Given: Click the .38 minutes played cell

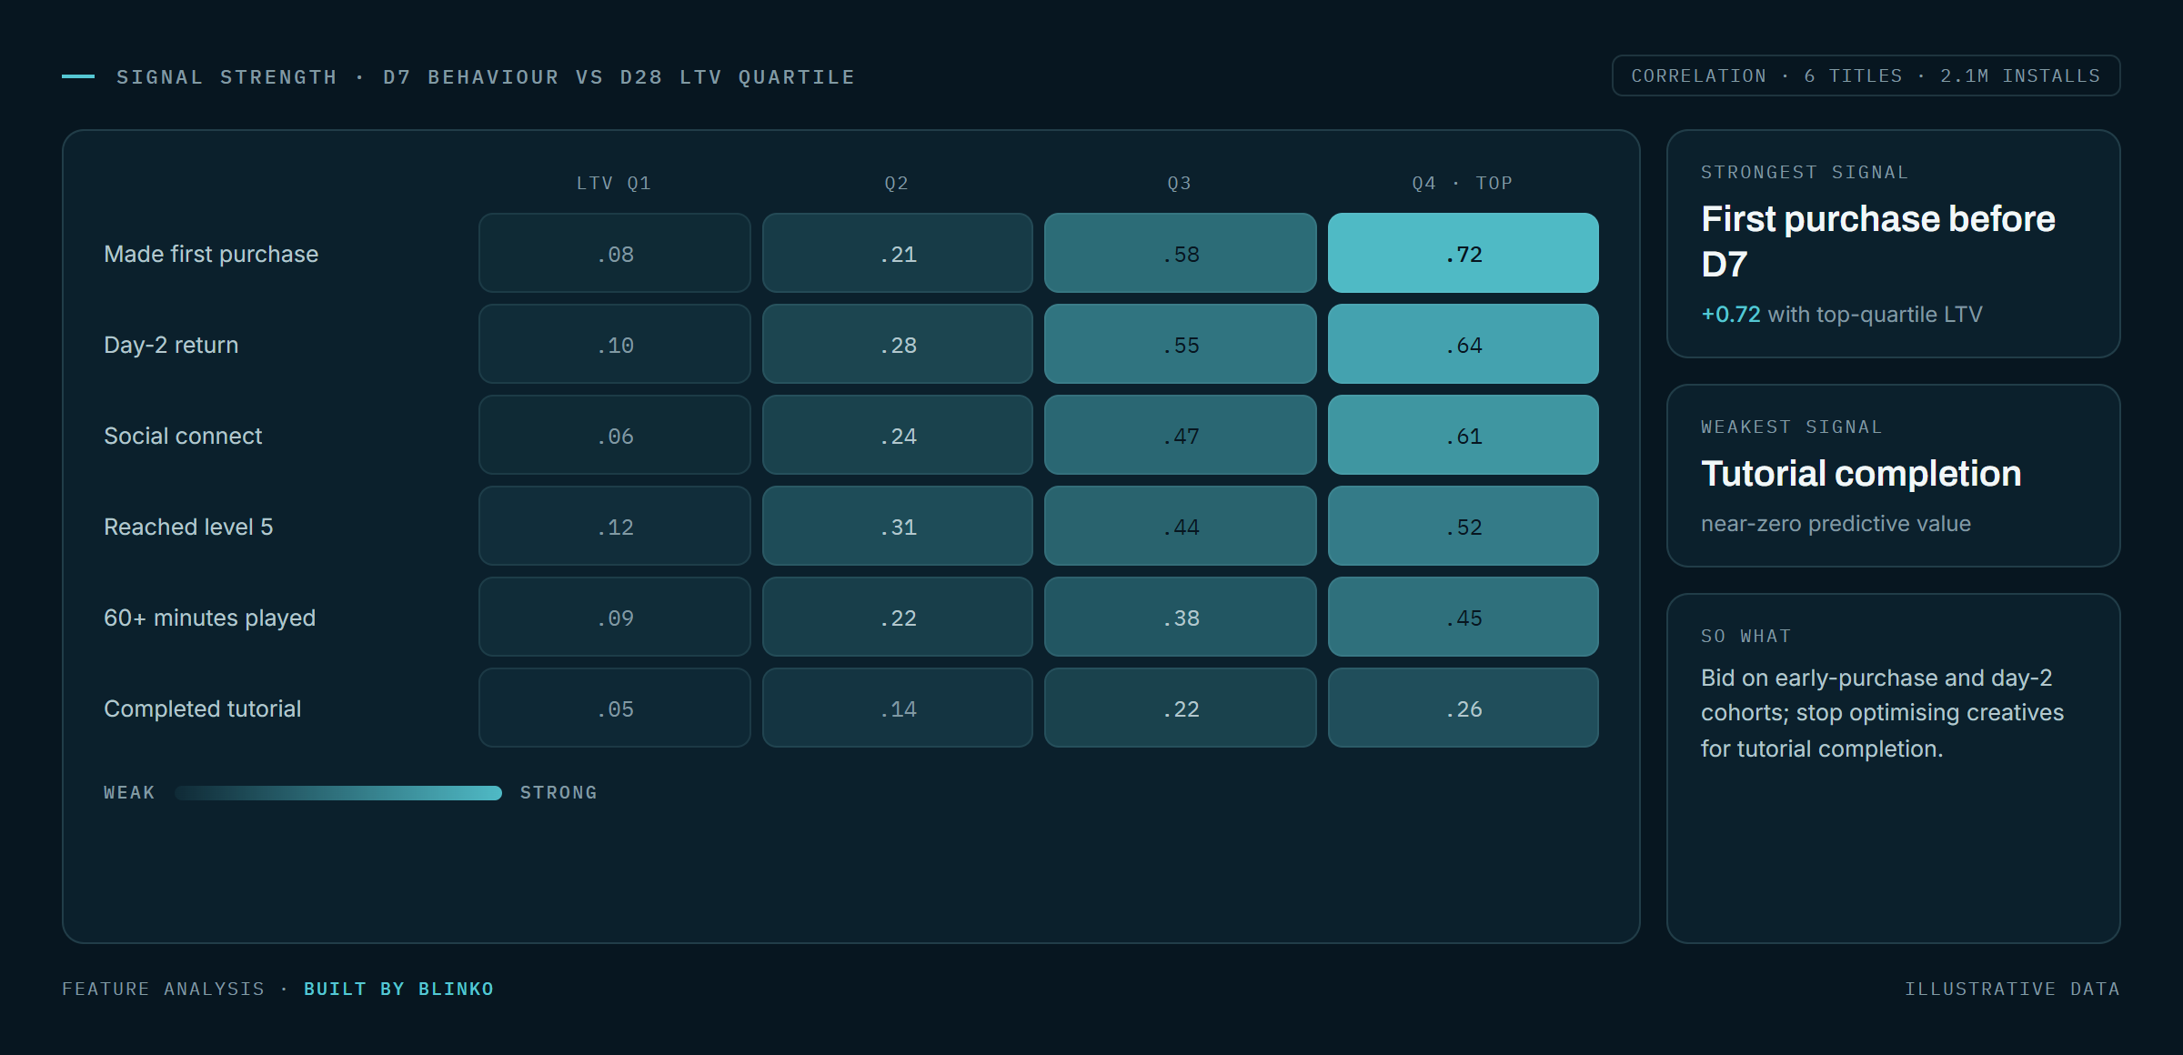Looking at the screenshot, I should tap(1180, 617).
